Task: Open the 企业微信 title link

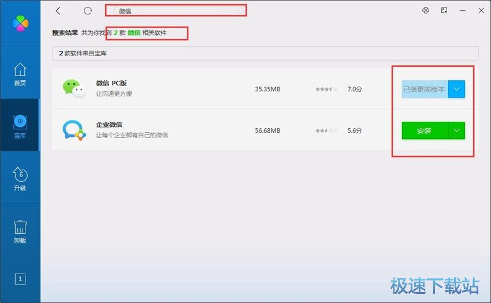Action: [109, 124]
